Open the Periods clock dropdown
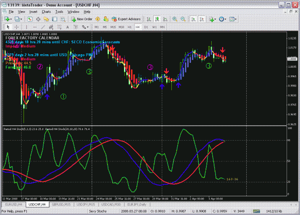The width and height of the screenshot is (300, 215). [x=223, y=19]
